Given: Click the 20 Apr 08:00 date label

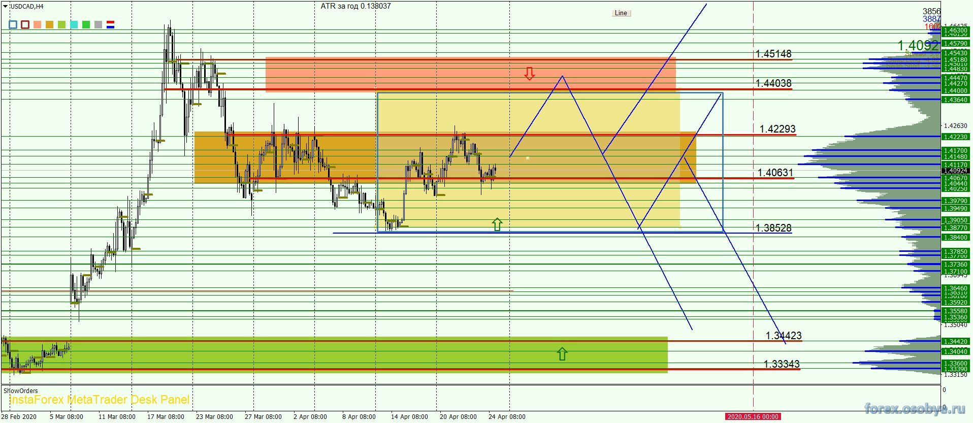Looking at the screenshot, I should pos(458,417).
